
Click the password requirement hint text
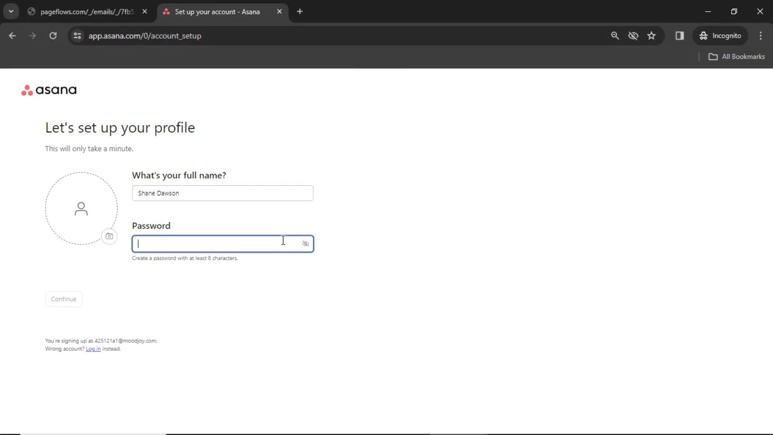185,258
